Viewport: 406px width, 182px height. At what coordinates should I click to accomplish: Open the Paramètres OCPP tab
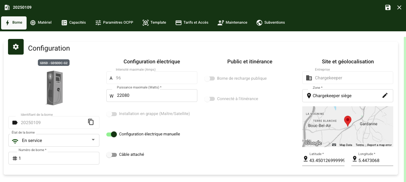click(x=114, y=23)
